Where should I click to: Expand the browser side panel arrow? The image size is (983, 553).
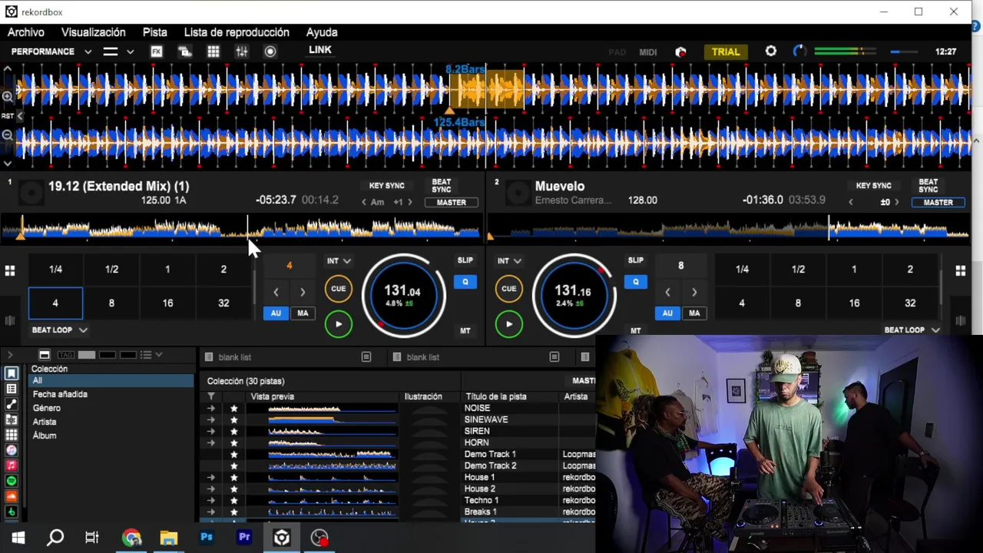10,355
